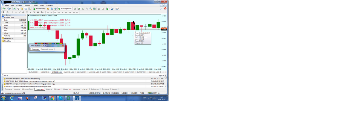353x137 pixels.
Task: Open the Сервис menu
Action: (35, 5)
